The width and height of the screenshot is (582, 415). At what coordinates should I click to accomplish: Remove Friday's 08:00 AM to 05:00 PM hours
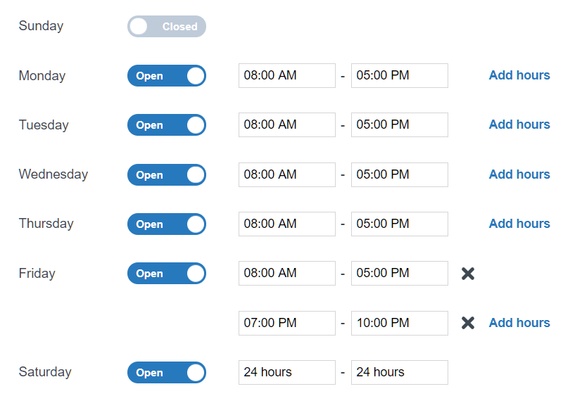pyautogui.click(x=467, y=273)
